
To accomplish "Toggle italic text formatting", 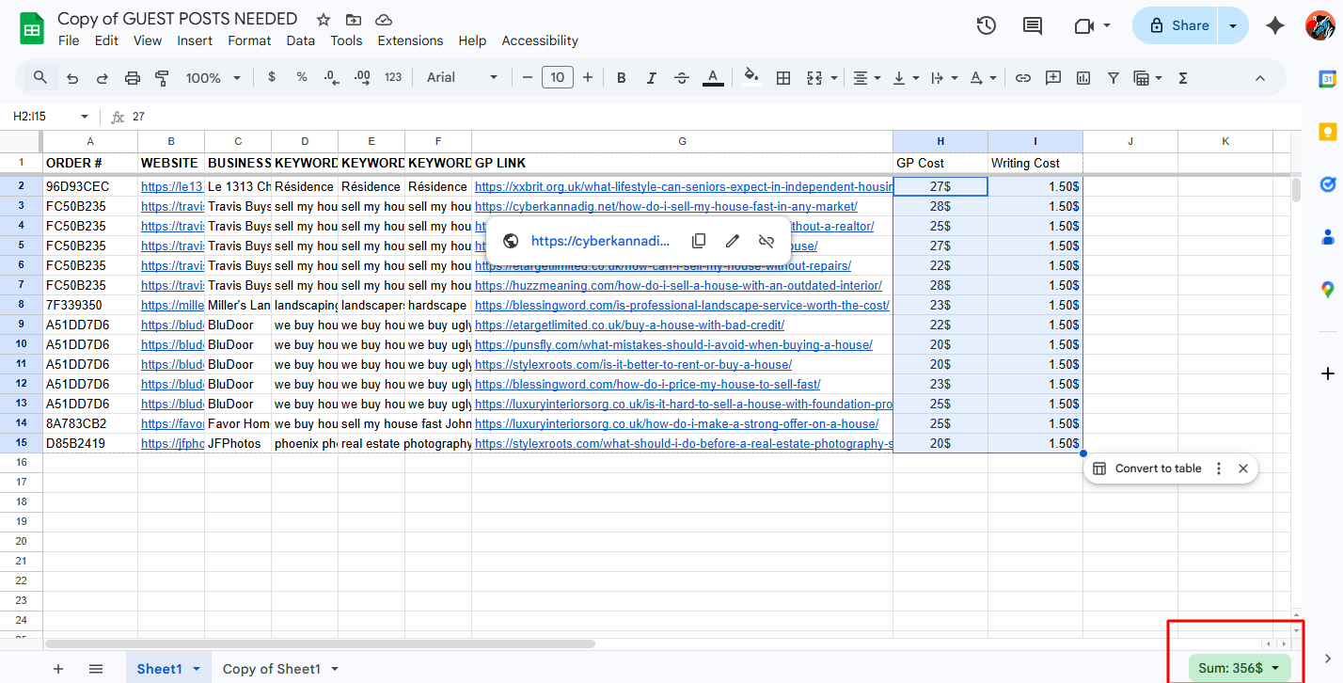I will click(x=652, y=78).
